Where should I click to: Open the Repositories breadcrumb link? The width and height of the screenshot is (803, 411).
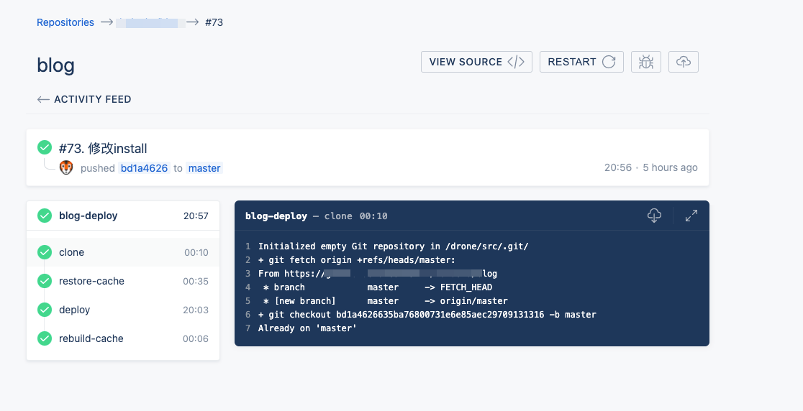pyautogui.click(x=65, y=22)
